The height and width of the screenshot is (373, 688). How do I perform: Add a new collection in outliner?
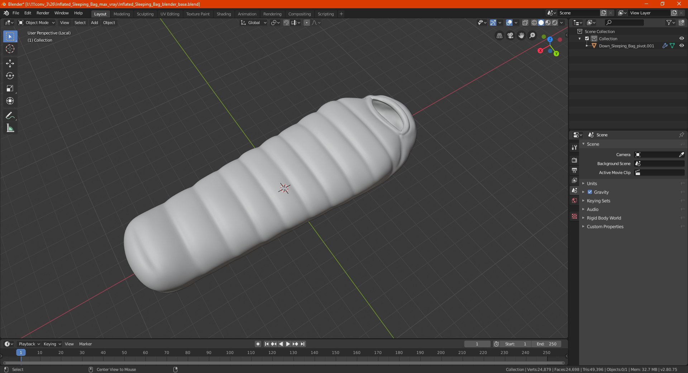(681, 23)
